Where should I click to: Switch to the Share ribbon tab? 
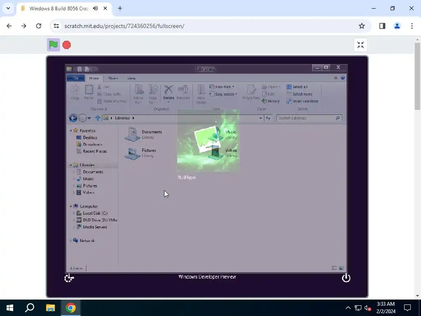point(113,78)
